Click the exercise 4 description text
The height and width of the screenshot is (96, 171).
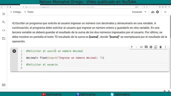(x=90, y=32)
